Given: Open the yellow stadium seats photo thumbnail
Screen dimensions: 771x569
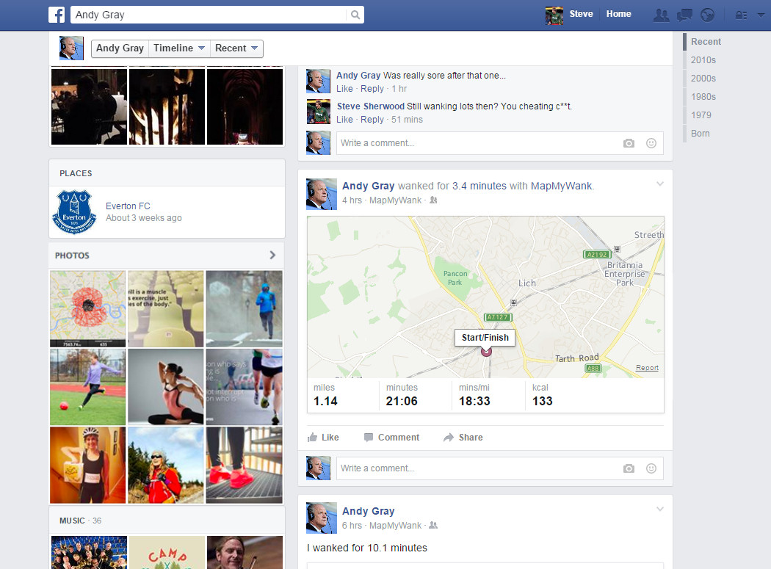Looking at the screenshot, I should coord(166,309).
